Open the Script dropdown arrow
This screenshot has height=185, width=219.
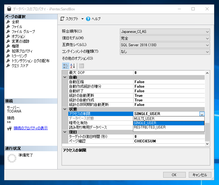point(82,19)
